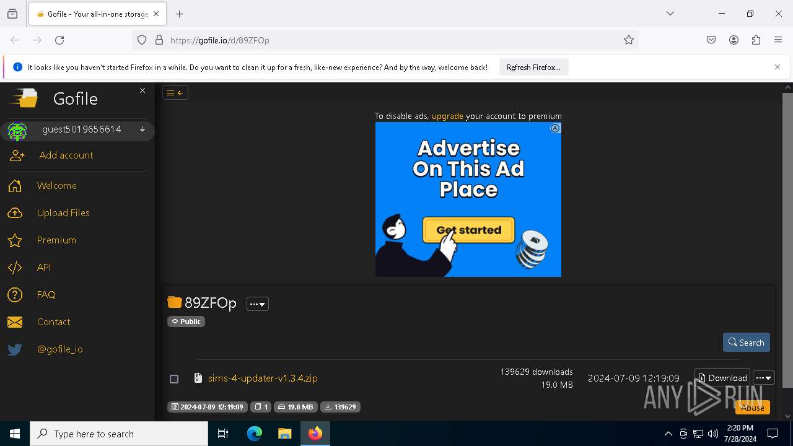Open the Premium sidebar item

tap(56, 240)
